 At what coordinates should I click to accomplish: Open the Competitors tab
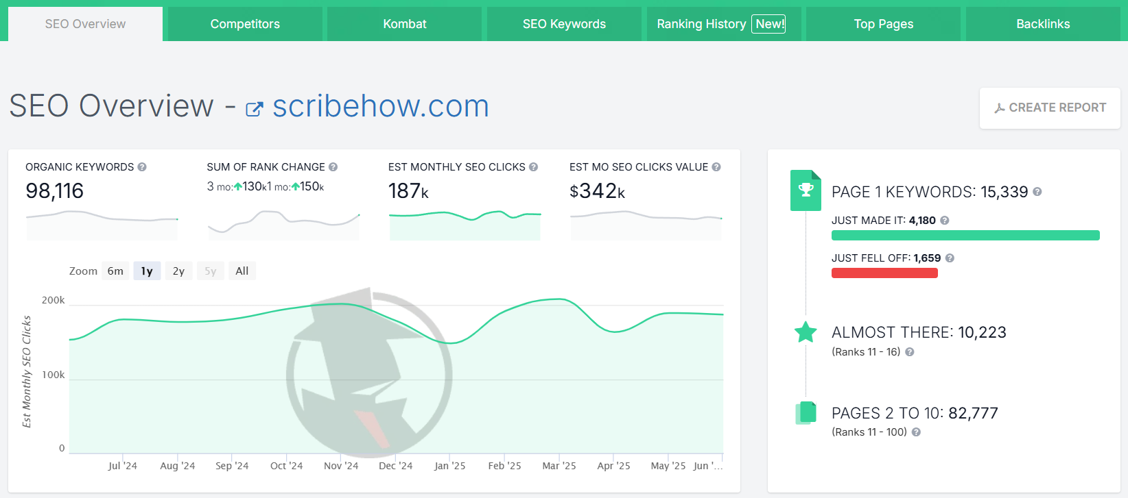coord(245,24)
